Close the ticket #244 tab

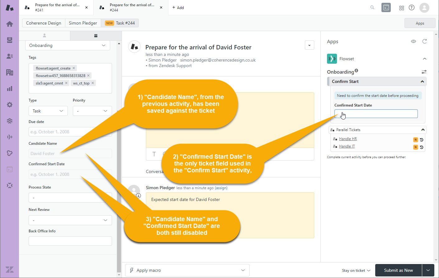[161, 7]
